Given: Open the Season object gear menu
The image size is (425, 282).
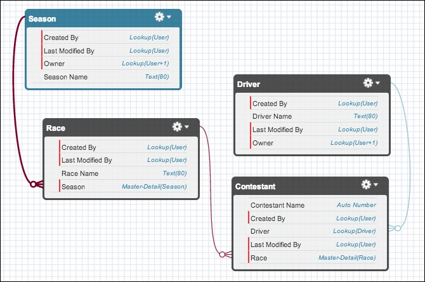Looking at the screenshot, I should click(x=159, y=17).
